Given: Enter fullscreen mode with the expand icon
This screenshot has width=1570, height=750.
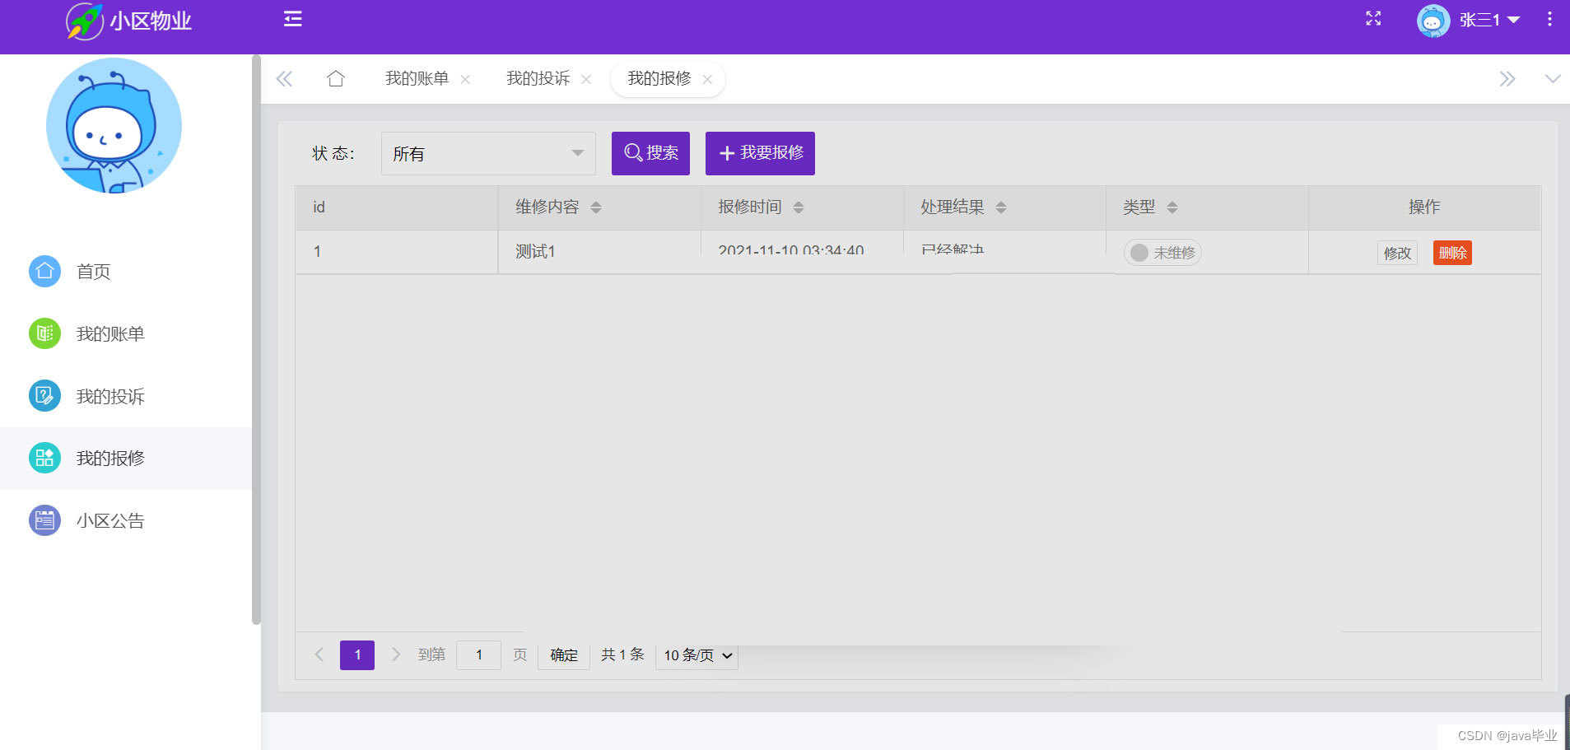Looking at the screenshot, I should [1373, 19].
